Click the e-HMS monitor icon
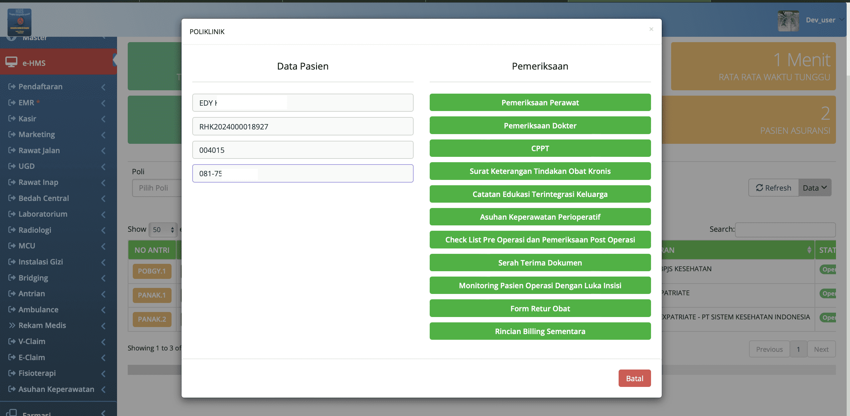Image resolution: width=850 pixels, height=416 pixels. 11,62
